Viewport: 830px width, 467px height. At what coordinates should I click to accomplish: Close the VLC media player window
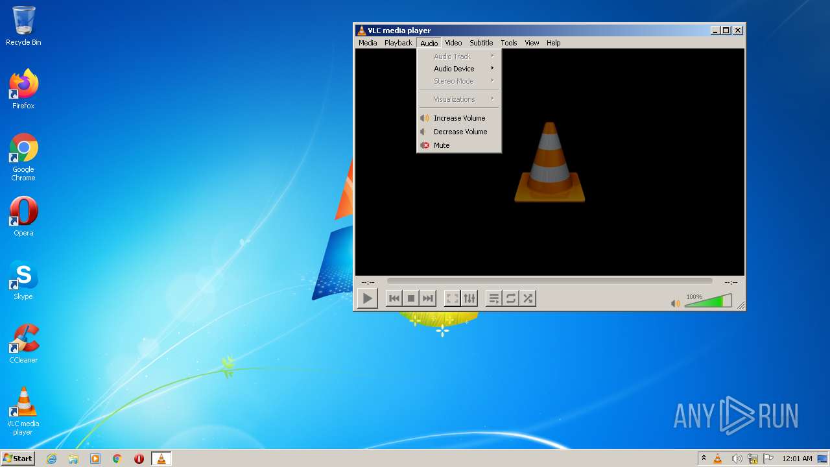click(738, 30)
